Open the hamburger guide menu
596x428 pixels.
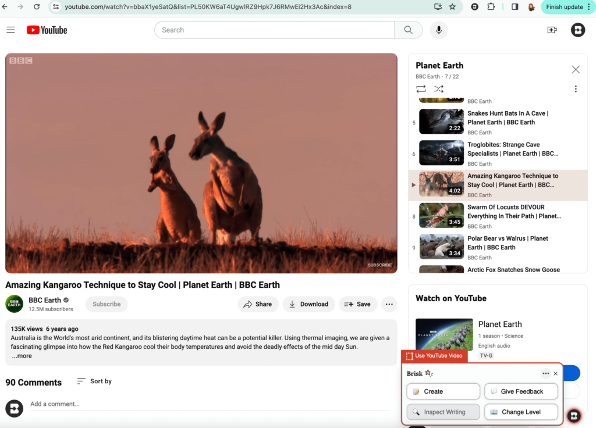[10, 30]
